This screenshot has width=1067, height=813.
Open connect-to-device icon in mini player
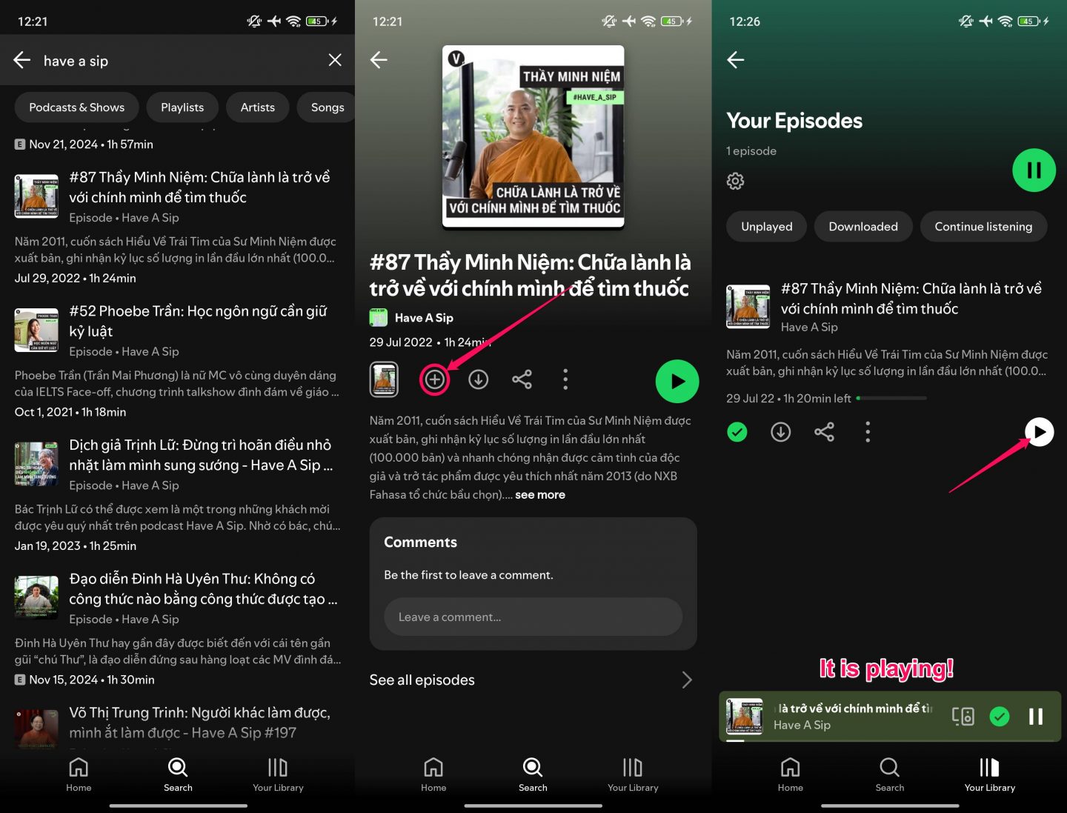click(963, 716)
